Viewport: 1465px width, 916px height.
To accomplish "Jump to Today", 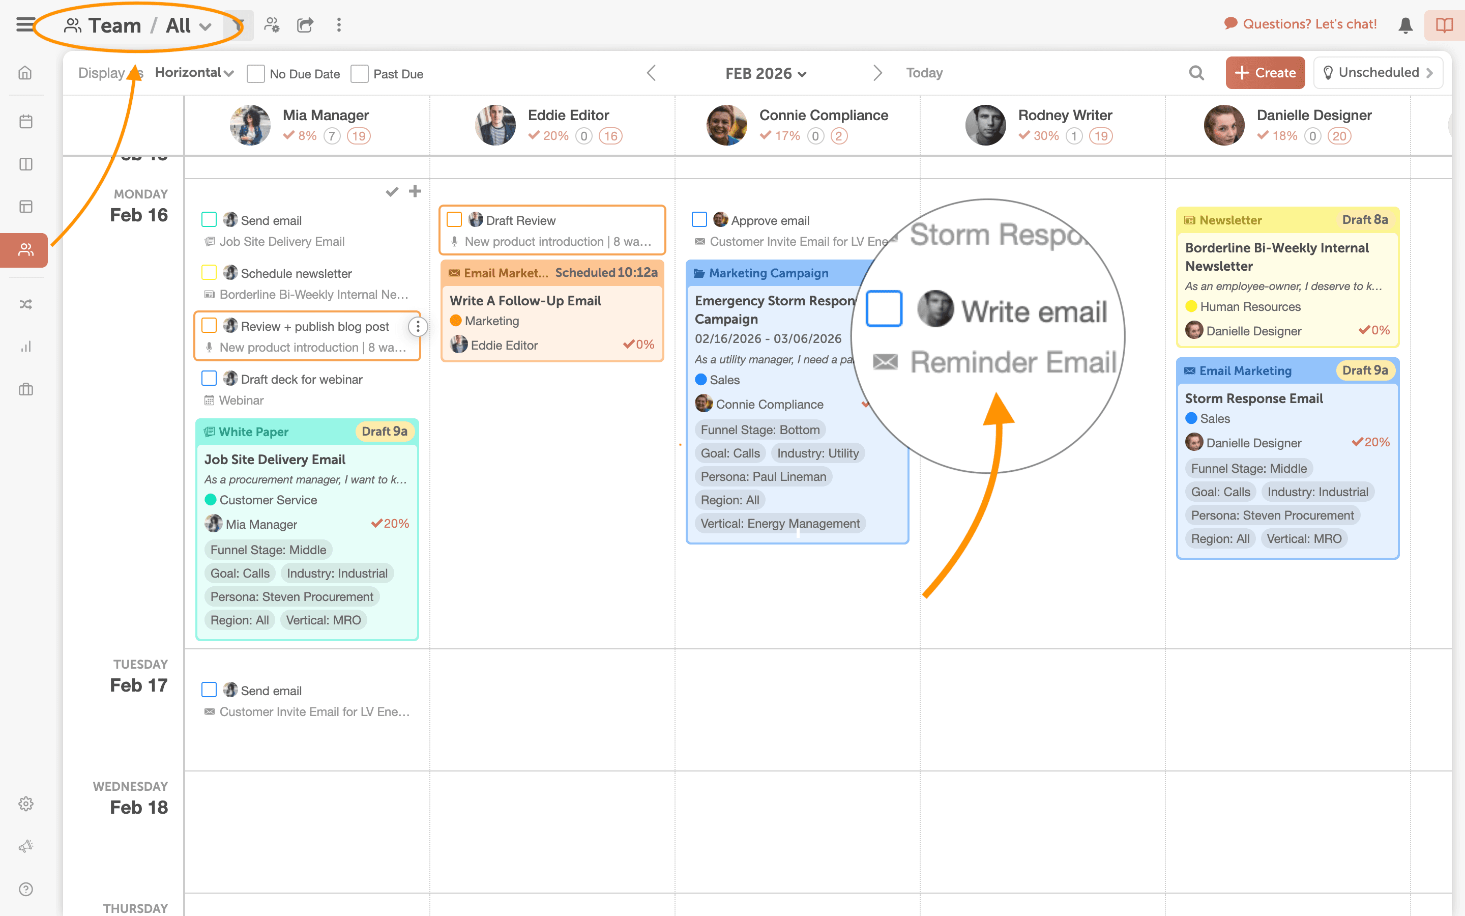I will [924, 73].
